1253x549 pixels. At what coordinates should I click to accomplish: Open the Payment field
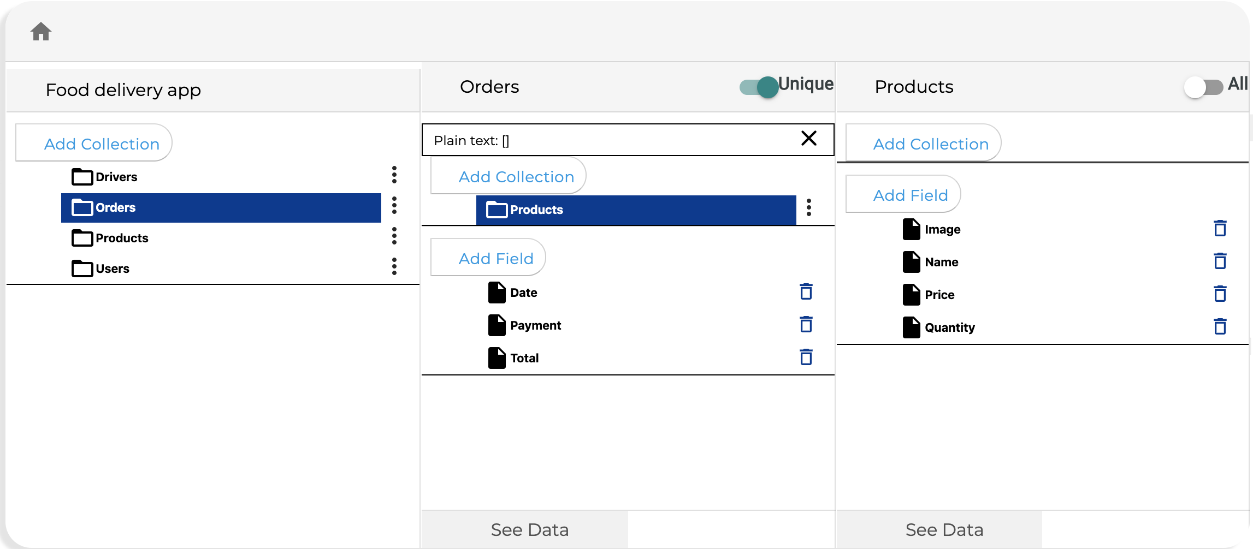coord(524,325)
